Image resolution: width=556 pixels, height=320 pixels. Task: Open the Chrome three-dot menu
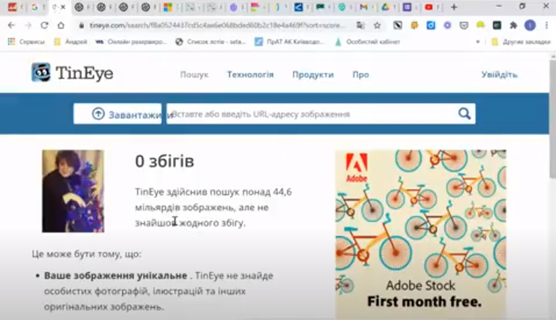click(546, 25)
